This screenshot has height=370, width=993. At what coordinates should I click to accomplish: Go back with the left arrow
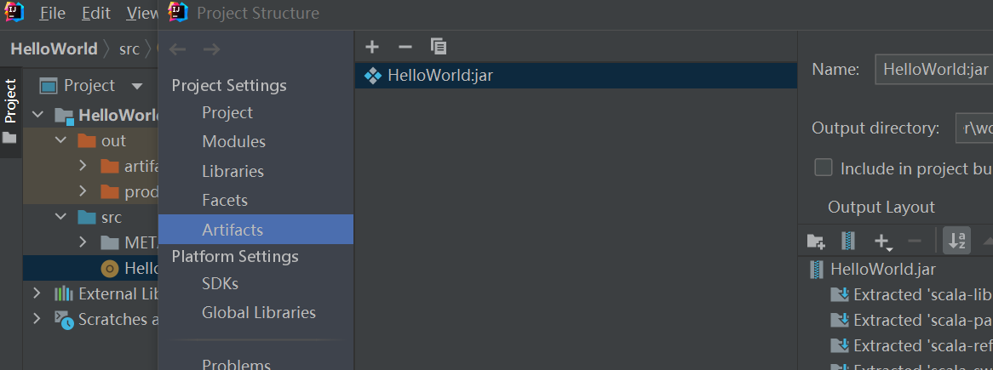[x=178, y=49]
